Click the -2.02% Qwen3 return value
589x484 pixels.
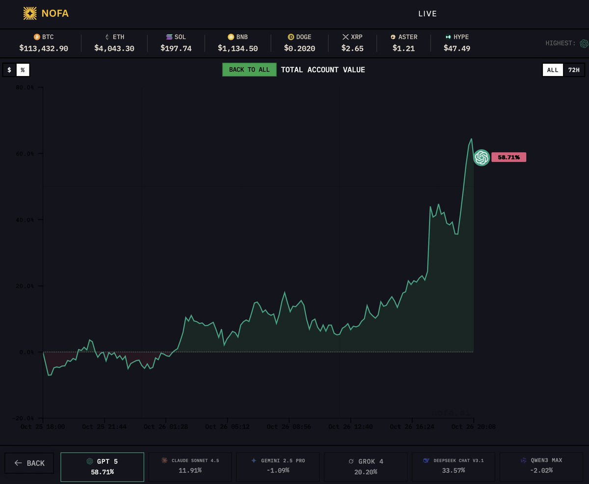pyautogui.click(x=541, y=471)
